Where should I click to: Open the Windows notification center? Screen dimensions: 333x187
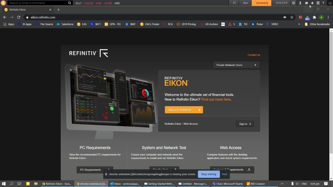point(326,184)
